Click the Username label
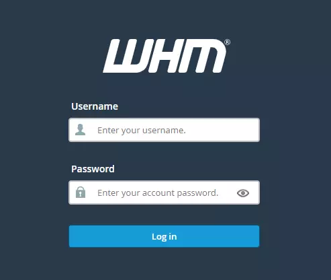 pyautogui.click(x=95, y=106)
